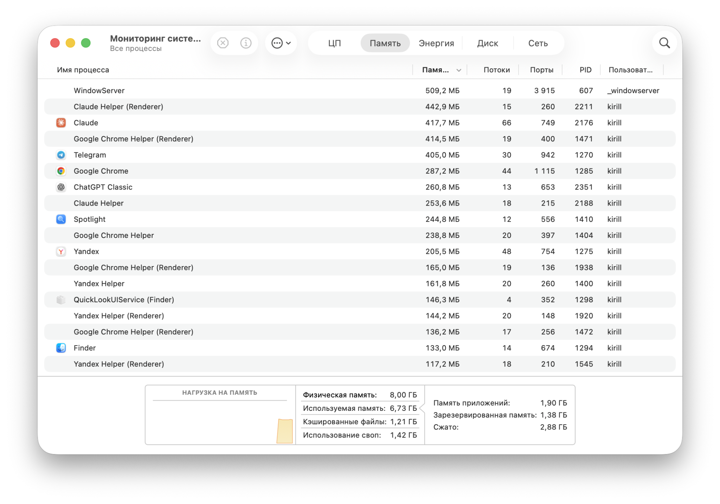Click the Сжато 2,88 ГБ entry

(x=500, y=427)
